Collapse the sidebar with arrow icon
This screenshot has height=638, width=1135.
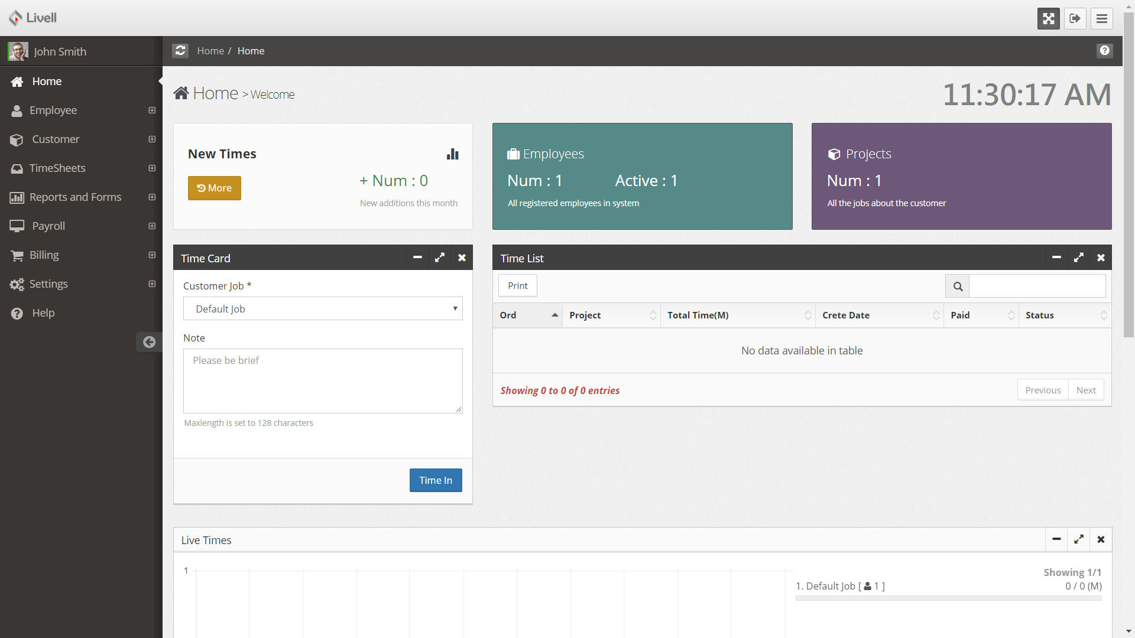[x=149, y=342]
